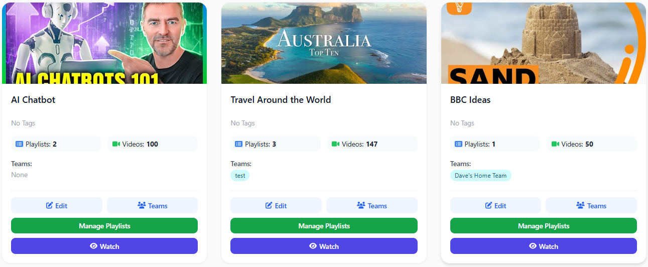This screenshot has width=648, height=267.
Task: Open the Australia Top Ten thumbnail
Action: point(324,43)
